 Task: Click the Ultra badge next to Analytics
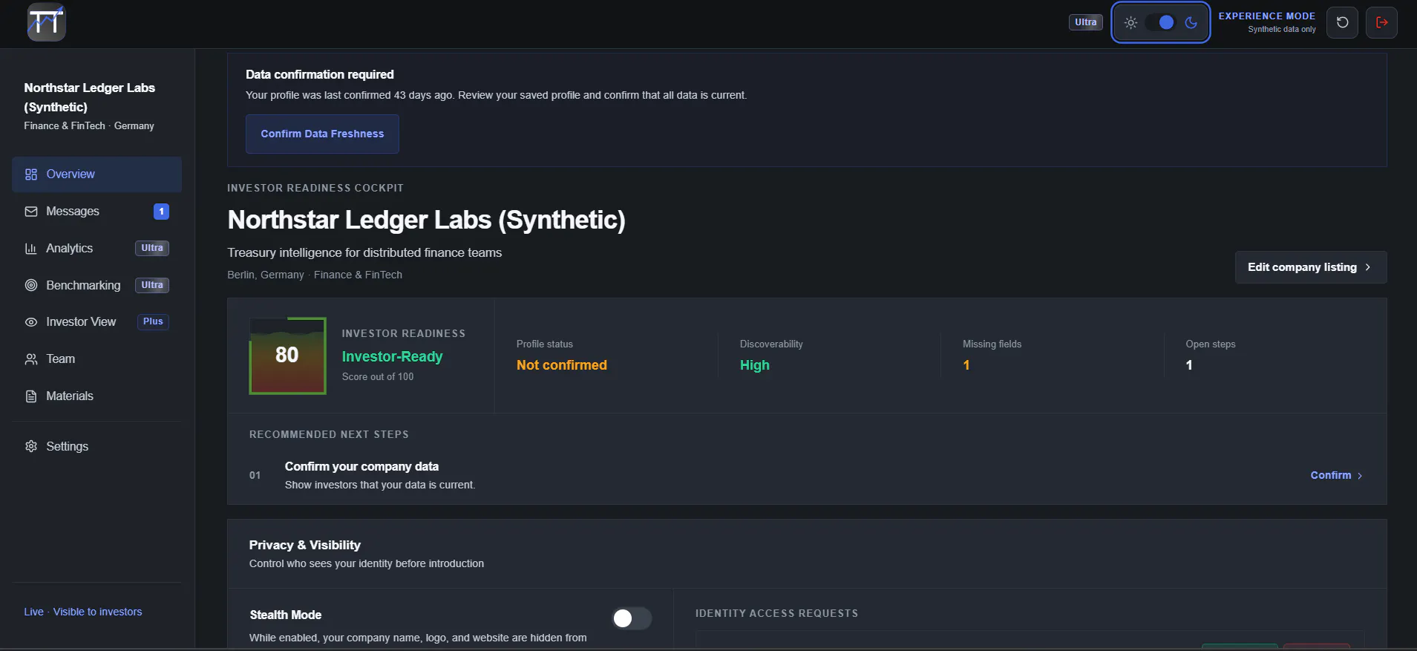[x=152, y=248]
